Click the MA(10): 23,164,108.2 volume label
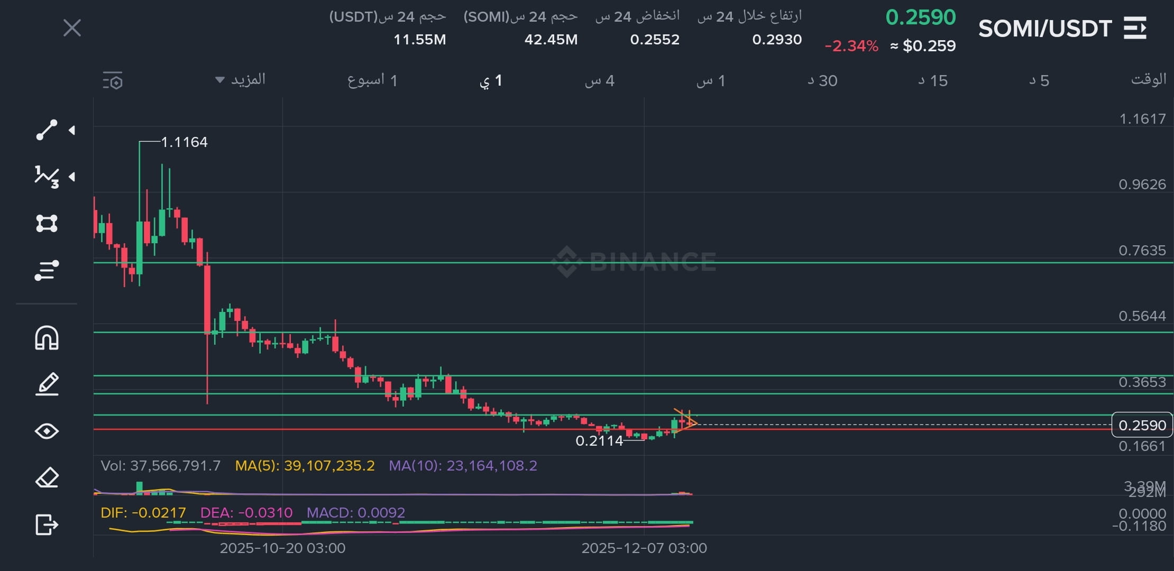 tap(463, 466)
